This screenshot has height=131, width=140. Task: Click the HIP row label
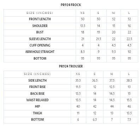point(37,107)
